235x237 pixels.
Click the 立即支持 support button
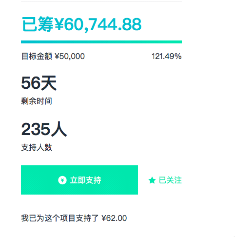tap(79, 180)
